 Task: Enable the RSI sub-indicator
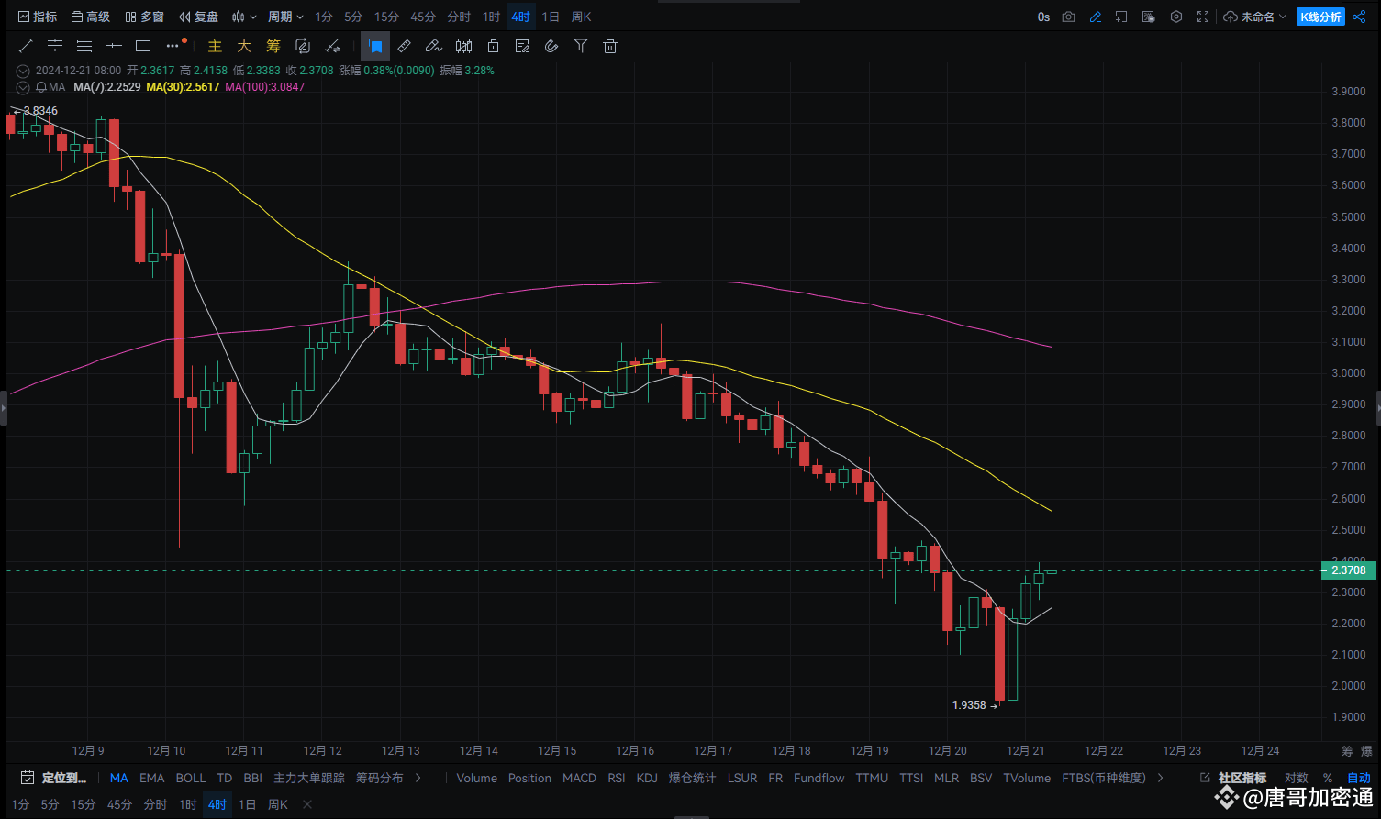click(x=617, y=778)
